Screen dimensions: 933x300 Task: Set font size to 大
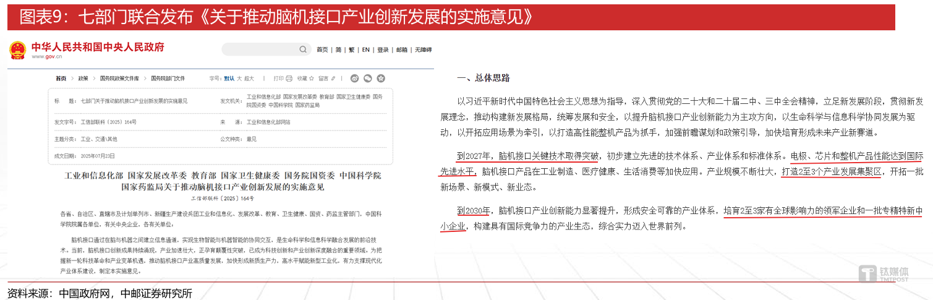click(x=239, y=79)
